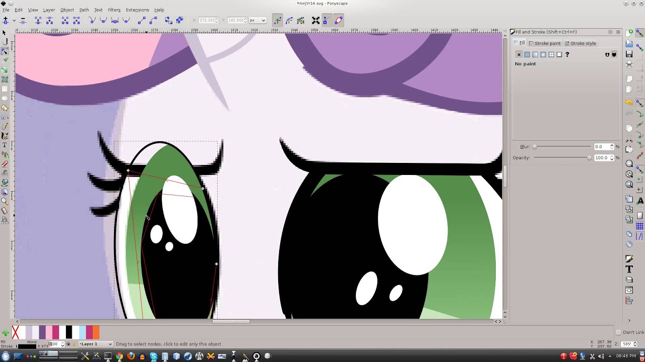Make selected segments lines
This screenshot has width=645, height=362.
tap(142, 21)
